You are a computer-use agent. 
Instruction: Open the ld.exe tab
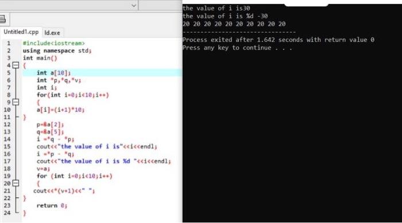(52, 33)
